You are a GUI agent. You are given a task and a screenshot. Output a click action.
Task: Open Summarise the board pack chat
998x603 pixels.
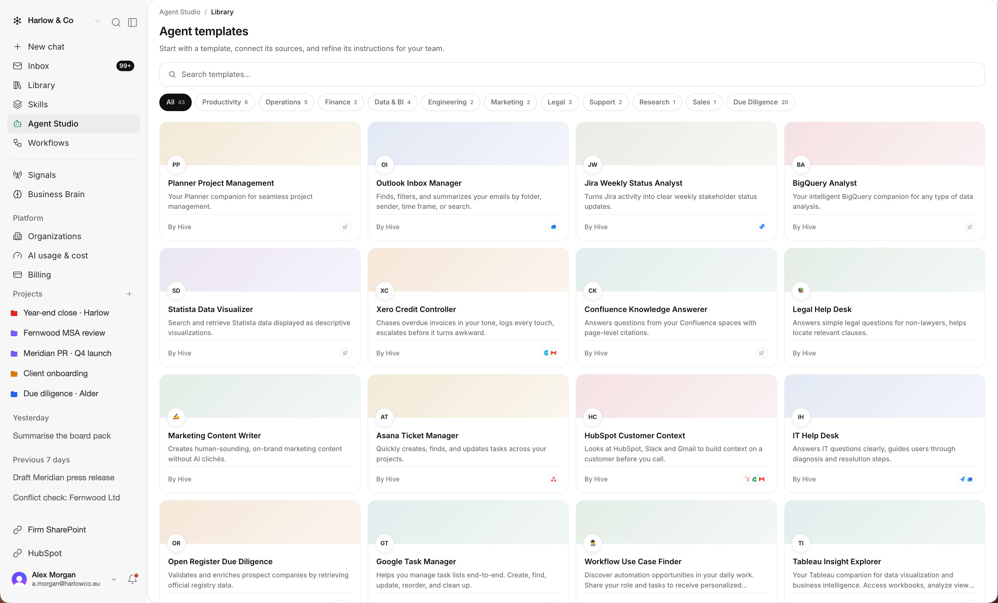point(62,436)
